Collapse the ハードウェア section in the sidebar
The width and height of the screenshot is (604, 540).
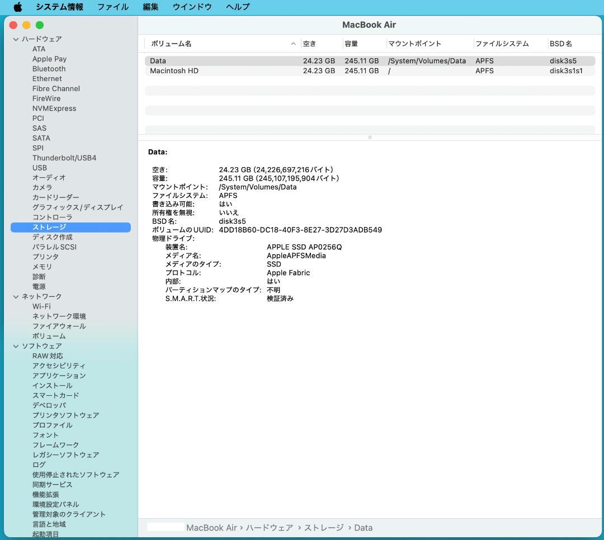[16, 39]
